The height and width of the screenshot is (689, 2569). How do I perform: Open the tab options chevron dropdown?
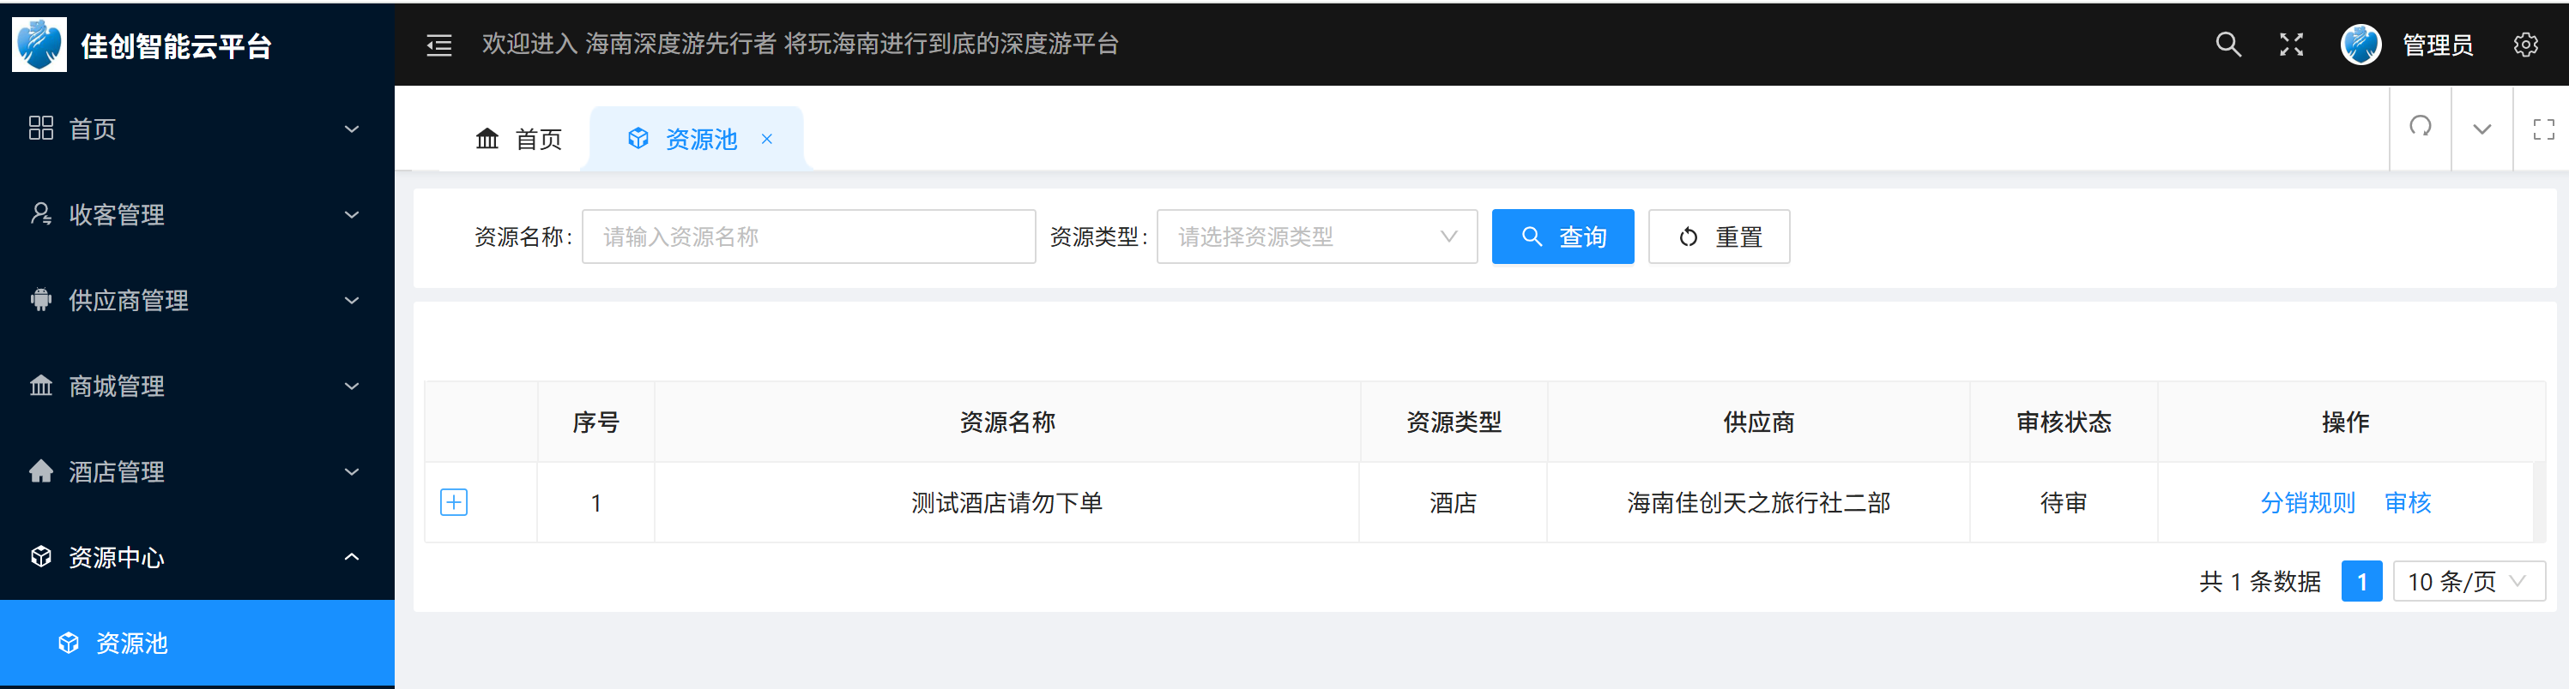tap(2481, 129)
